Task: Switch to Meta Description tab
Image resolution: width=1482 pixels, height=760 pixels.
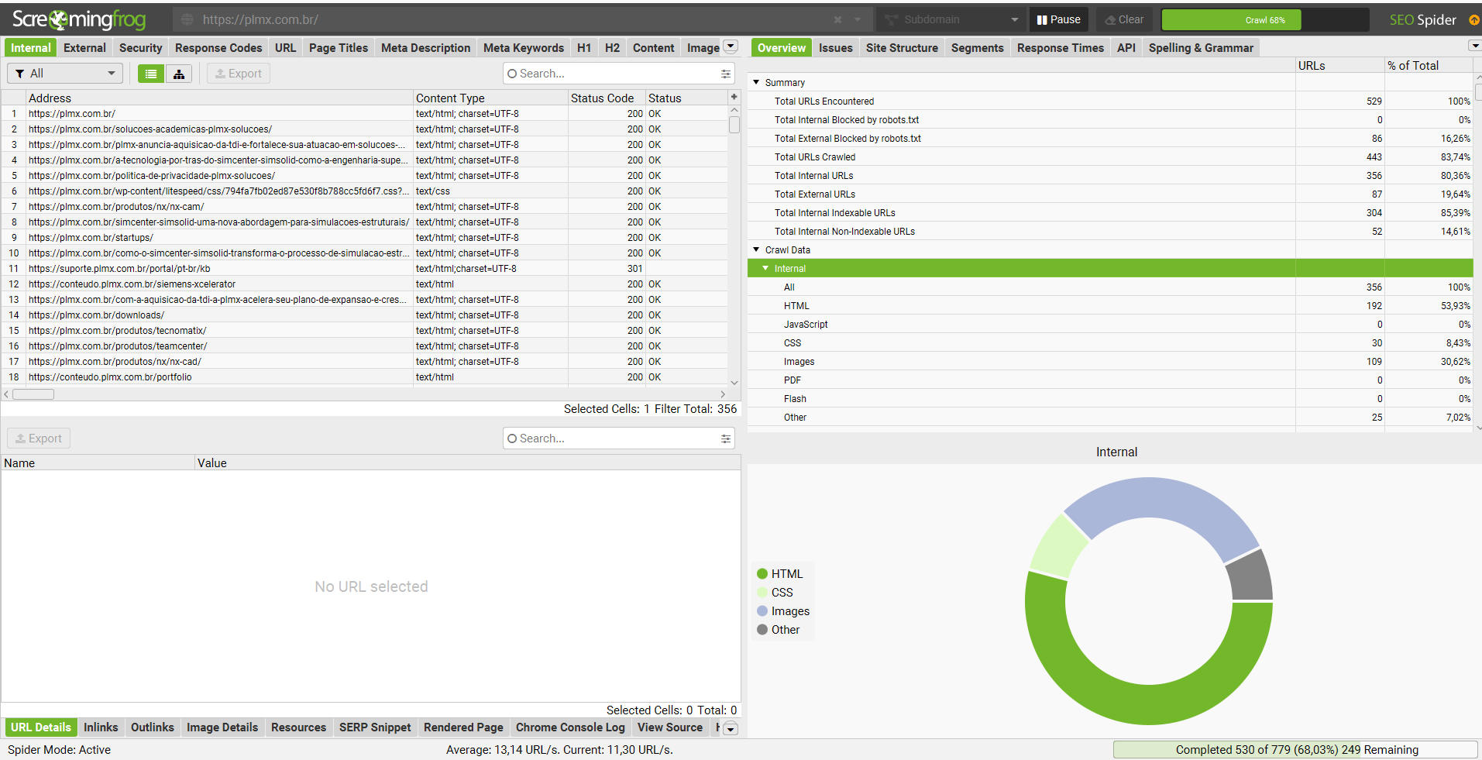Action: (x=425, y=48)
